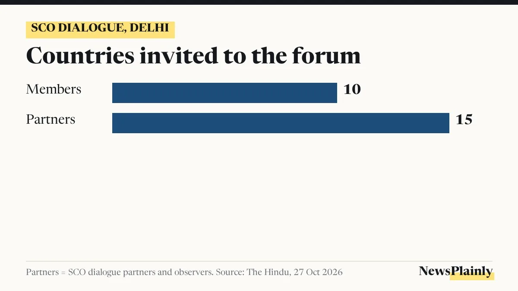Click the word DELHI in the tag

tap(149, 29)
